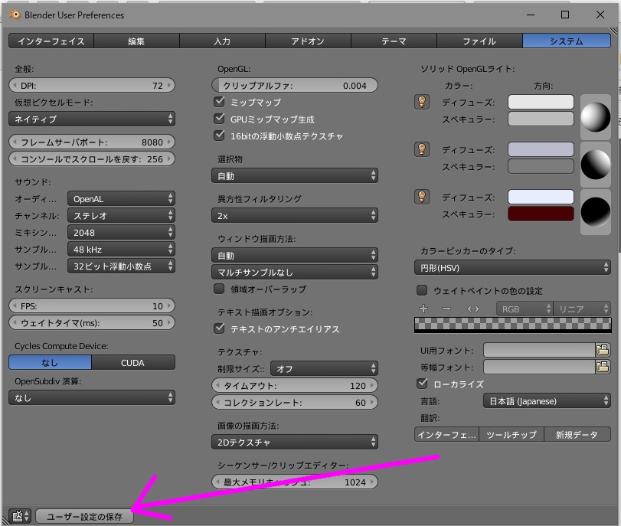Click the first light direction sphere
Screen dimensions: 621x526
(595, 117)
